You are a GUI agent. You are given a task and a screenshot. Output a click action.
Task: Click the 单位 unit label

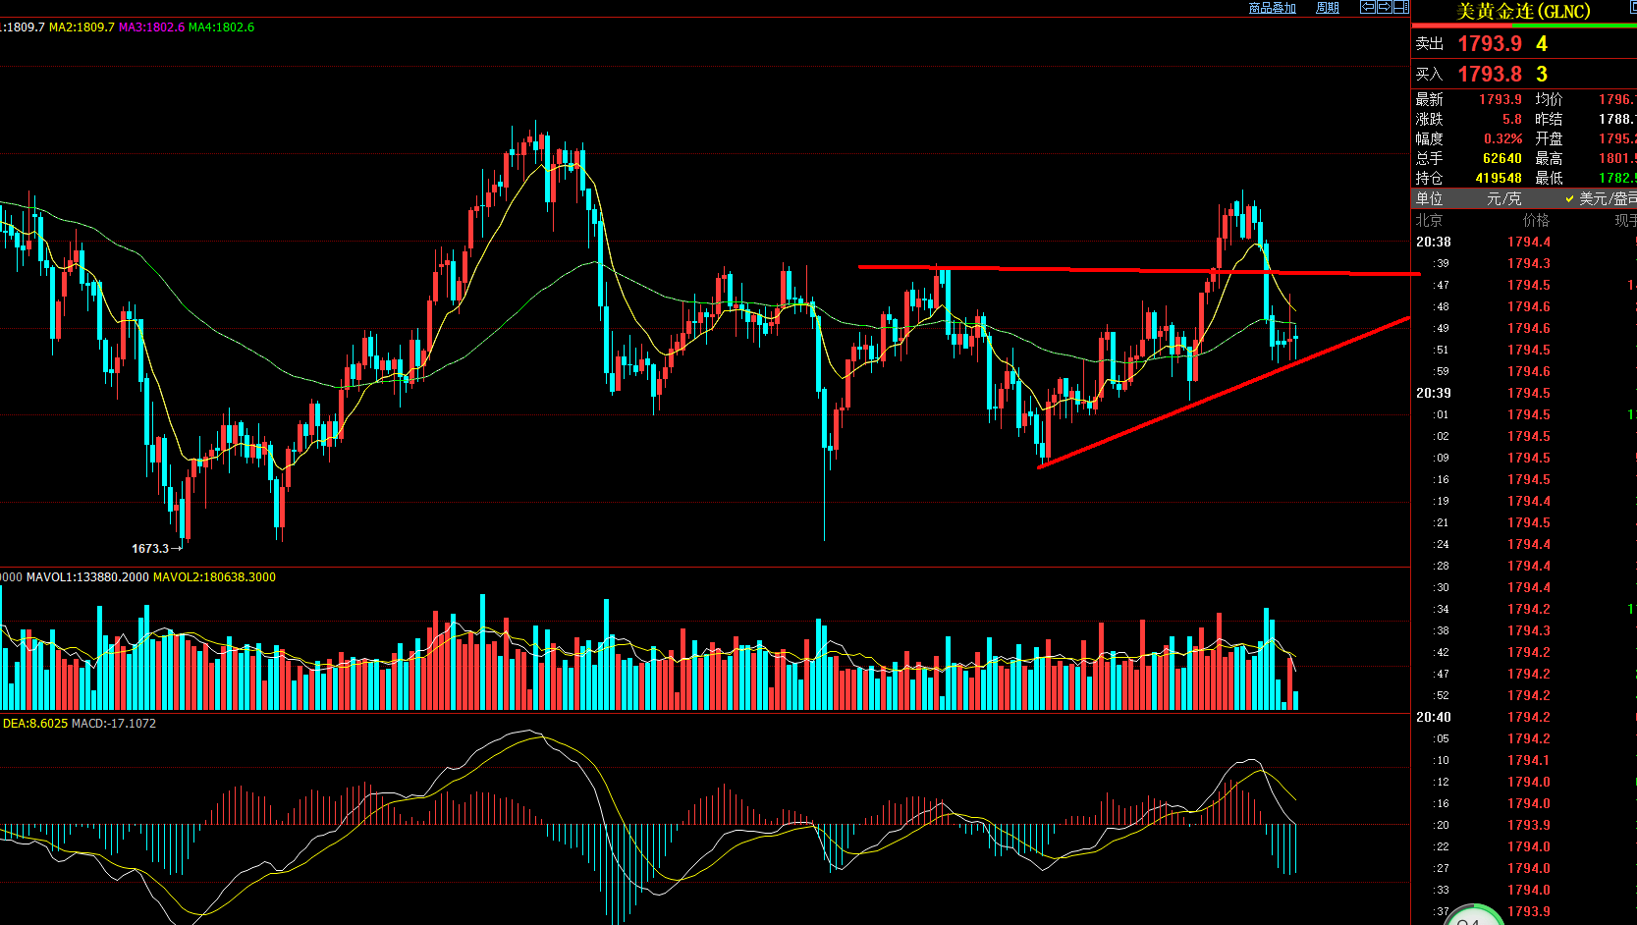pyautogui.click(x=1429, y=198)
